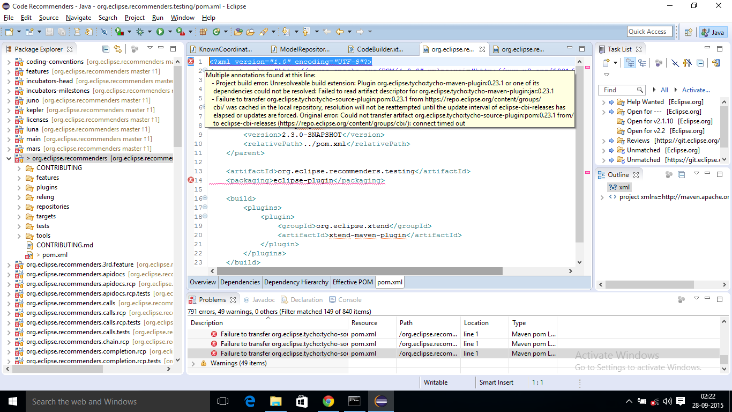Viewport: 732px width, 412px height.
Task: Sort problems by the Resource column header
Action: [372, 323]
